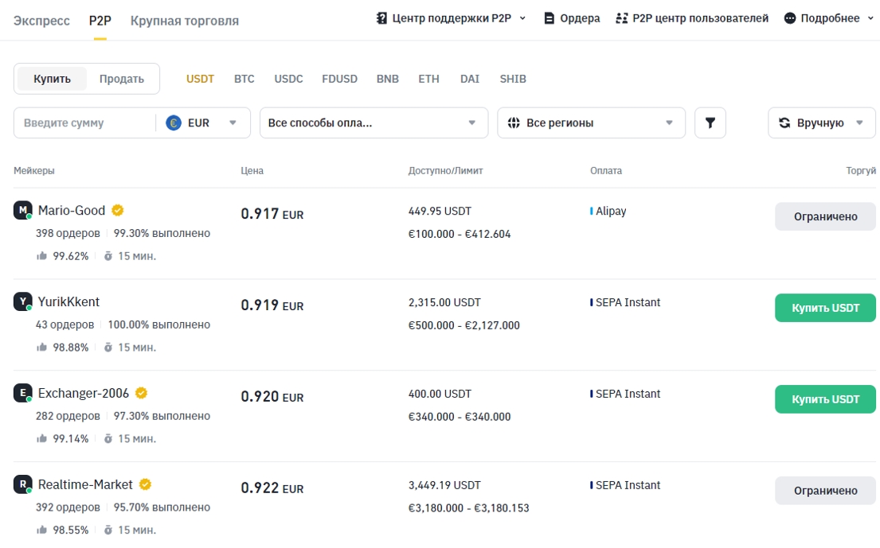Click the 0.922 EUR price
Image resolution: width=880 pixels, height=548 pixels.
[x=272, y=488]
